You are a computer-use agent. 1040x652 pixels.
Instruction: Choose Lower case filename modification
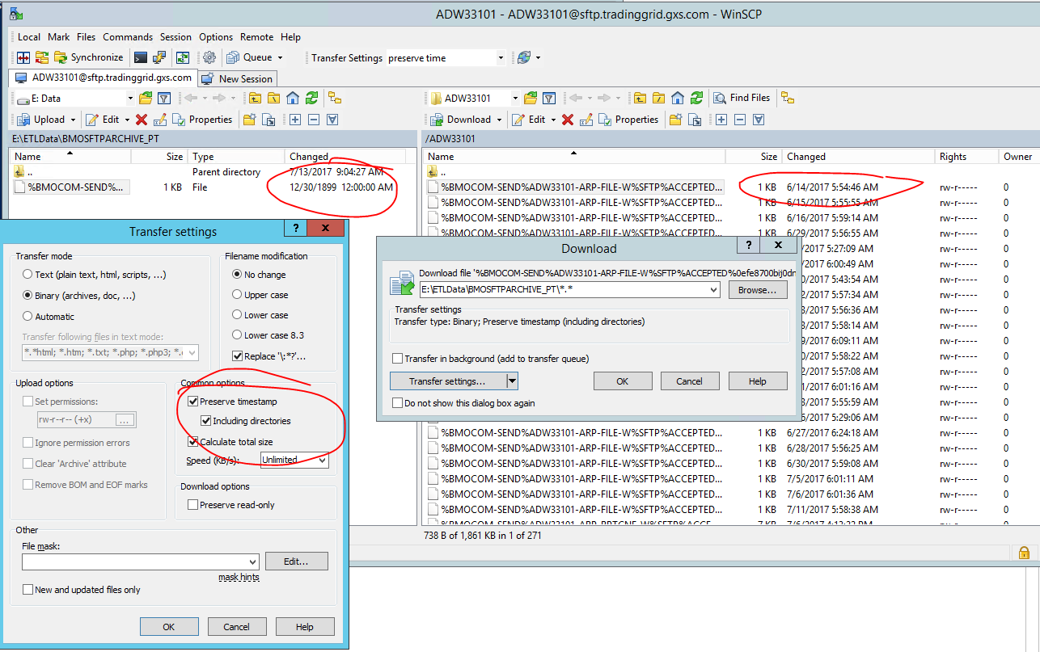(x=237, y=315)
